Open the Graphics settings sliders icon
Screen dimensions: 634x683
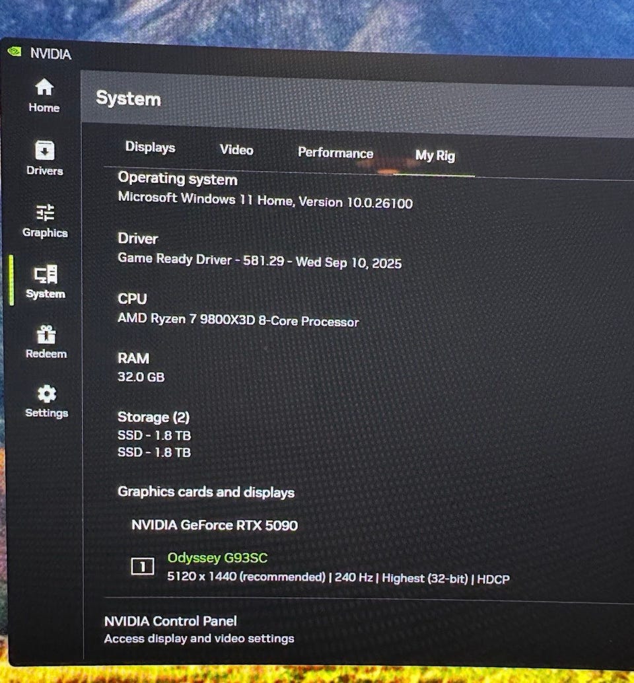point(46,213)
